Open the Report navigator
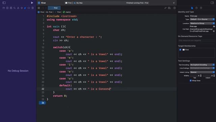This screenshot has height=122, width=216. (x=32, y=8)
